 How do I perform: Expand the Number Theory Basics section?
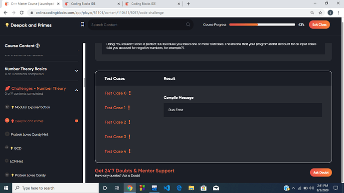click(77, 71)
